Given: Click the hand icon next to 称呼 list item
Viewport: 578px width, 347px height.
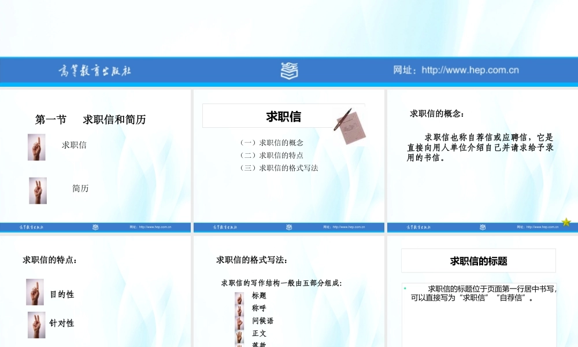Looking at the screenshot, I should (x=239, y=309).
